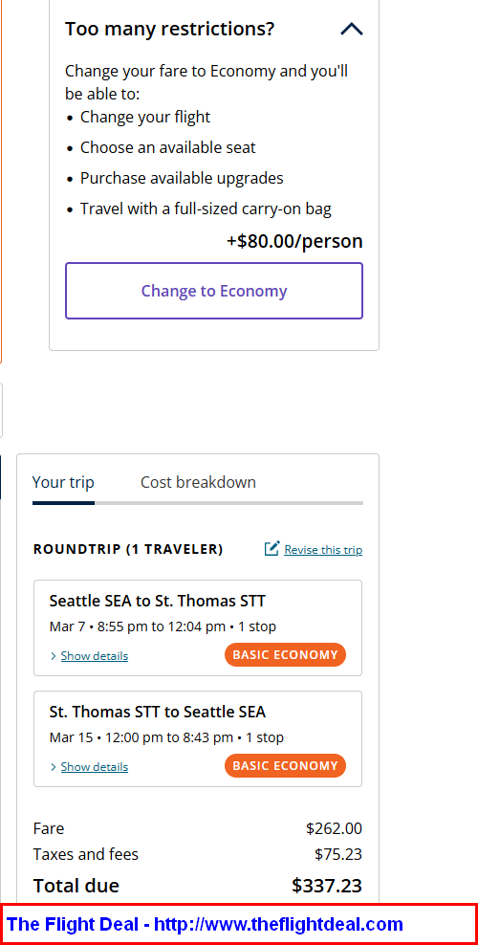Open The Flight Deal website link banner
The width and height of the screenshot is (478, 945).
pos(239,924)
